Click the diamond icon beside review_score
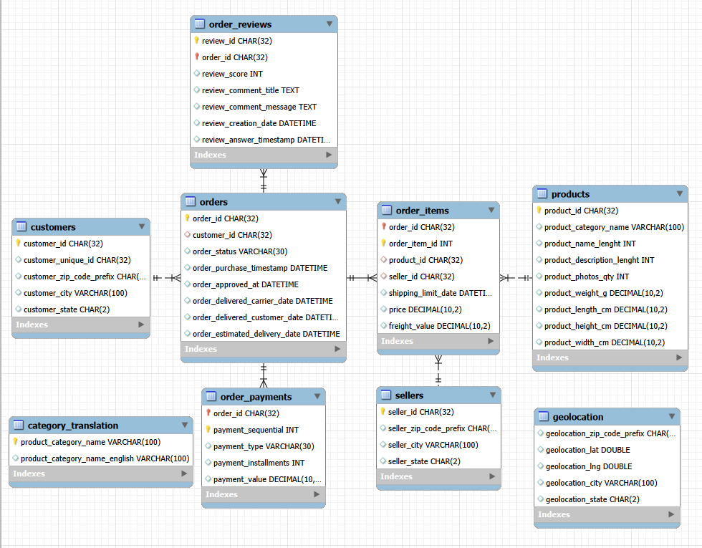 coord(196,73)
